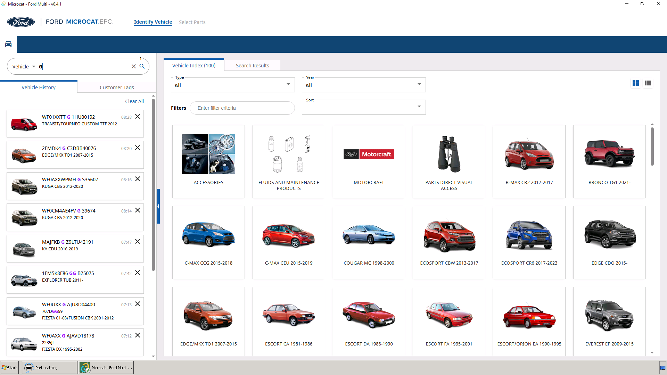The image size is (667, 375).
Task: Remove WF0UXX Fiesta/Fusion history entry
Action: 138,304
